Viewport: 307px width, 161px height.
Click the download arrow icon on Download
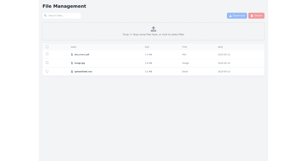231,16
